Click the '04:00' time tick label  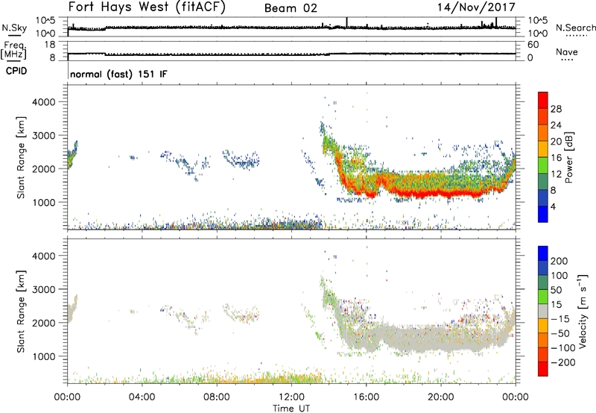pos(142,397)
